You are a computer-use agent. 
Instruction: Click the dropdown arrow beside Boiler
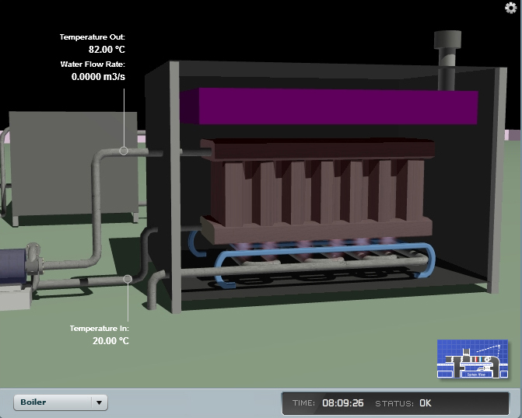(x=100, y=402)
